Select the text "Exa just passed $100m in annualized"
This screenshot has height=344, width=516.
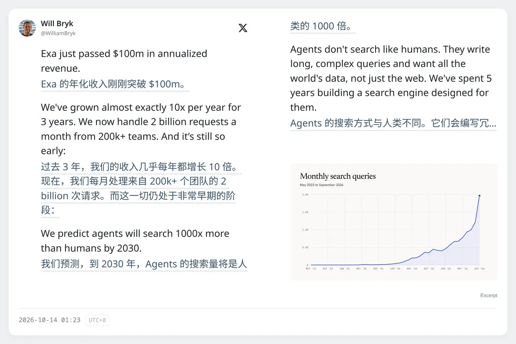[x=124, y=54]
